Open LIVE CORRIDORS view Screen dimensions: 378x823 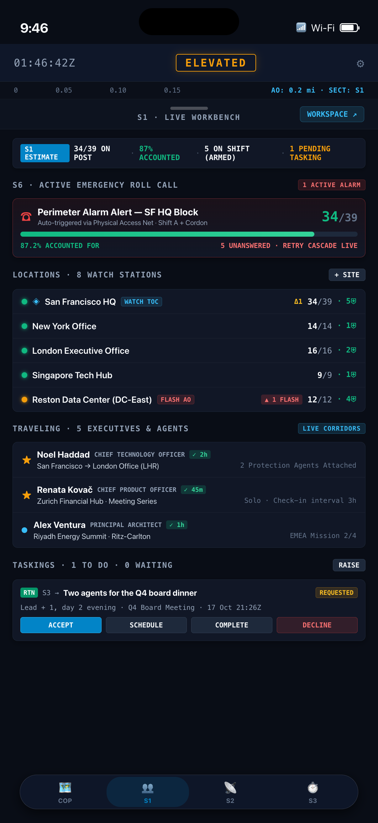coord(331,428)
